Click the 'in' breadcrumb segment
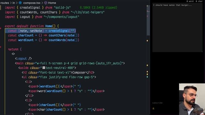Image resolution: width=205 pixels, height=115 pixels. click(x=14, y=3)
